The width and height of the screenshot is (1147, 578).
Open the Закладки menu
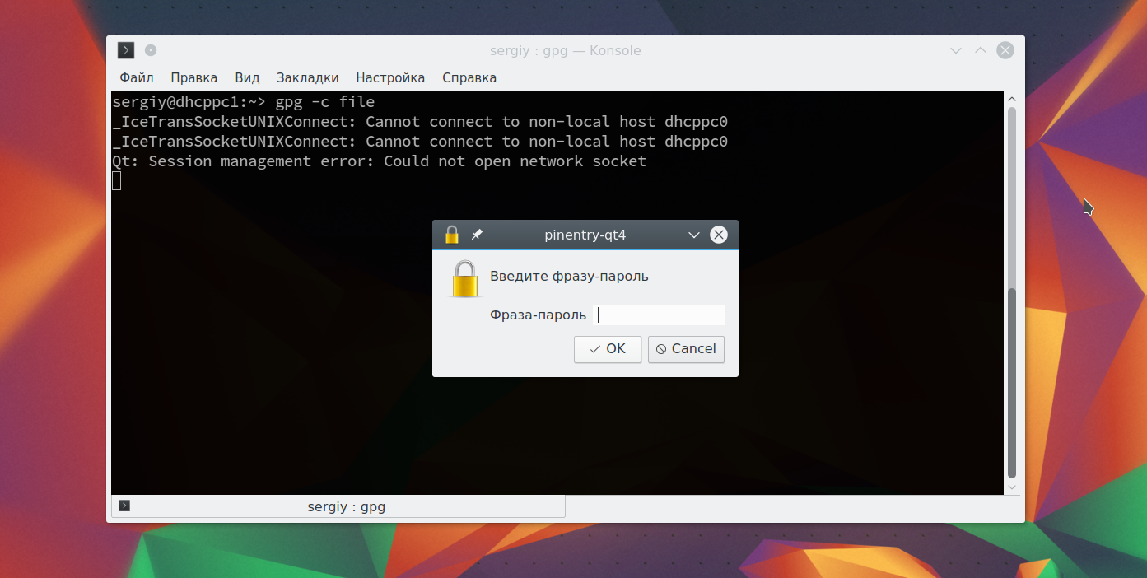click(307, 77)
